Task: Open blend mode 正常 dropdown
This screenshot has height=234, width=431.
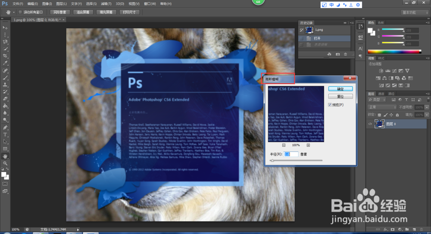Action: point(382,107)
